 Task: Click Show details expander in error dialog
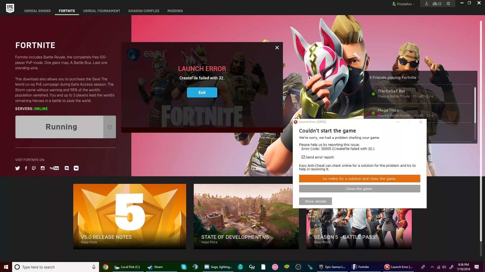click(x=315, y=201)
